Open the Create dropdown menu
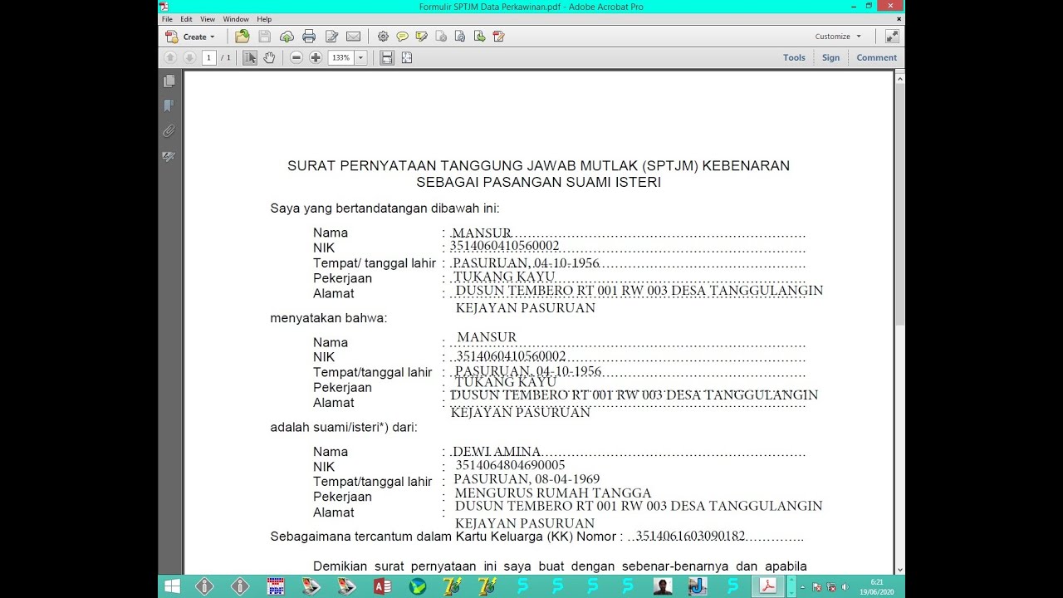The image size is (1063, 598). point(190,37)
